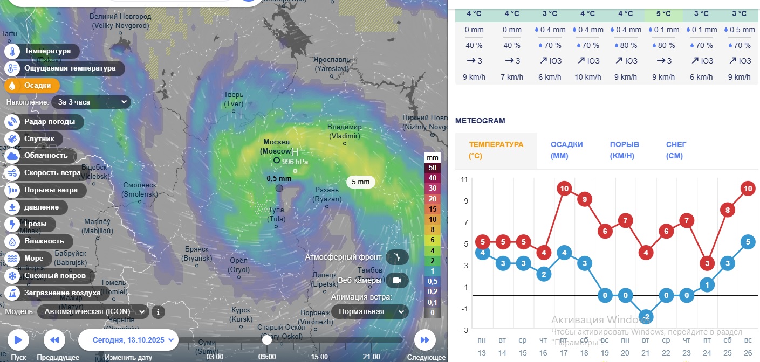Image resolution: width=760 pixels, height=362 pixels.
Task: Switch to the ОСАДКИ (MM) meteogram tab
Action: (x=567, y=150)
